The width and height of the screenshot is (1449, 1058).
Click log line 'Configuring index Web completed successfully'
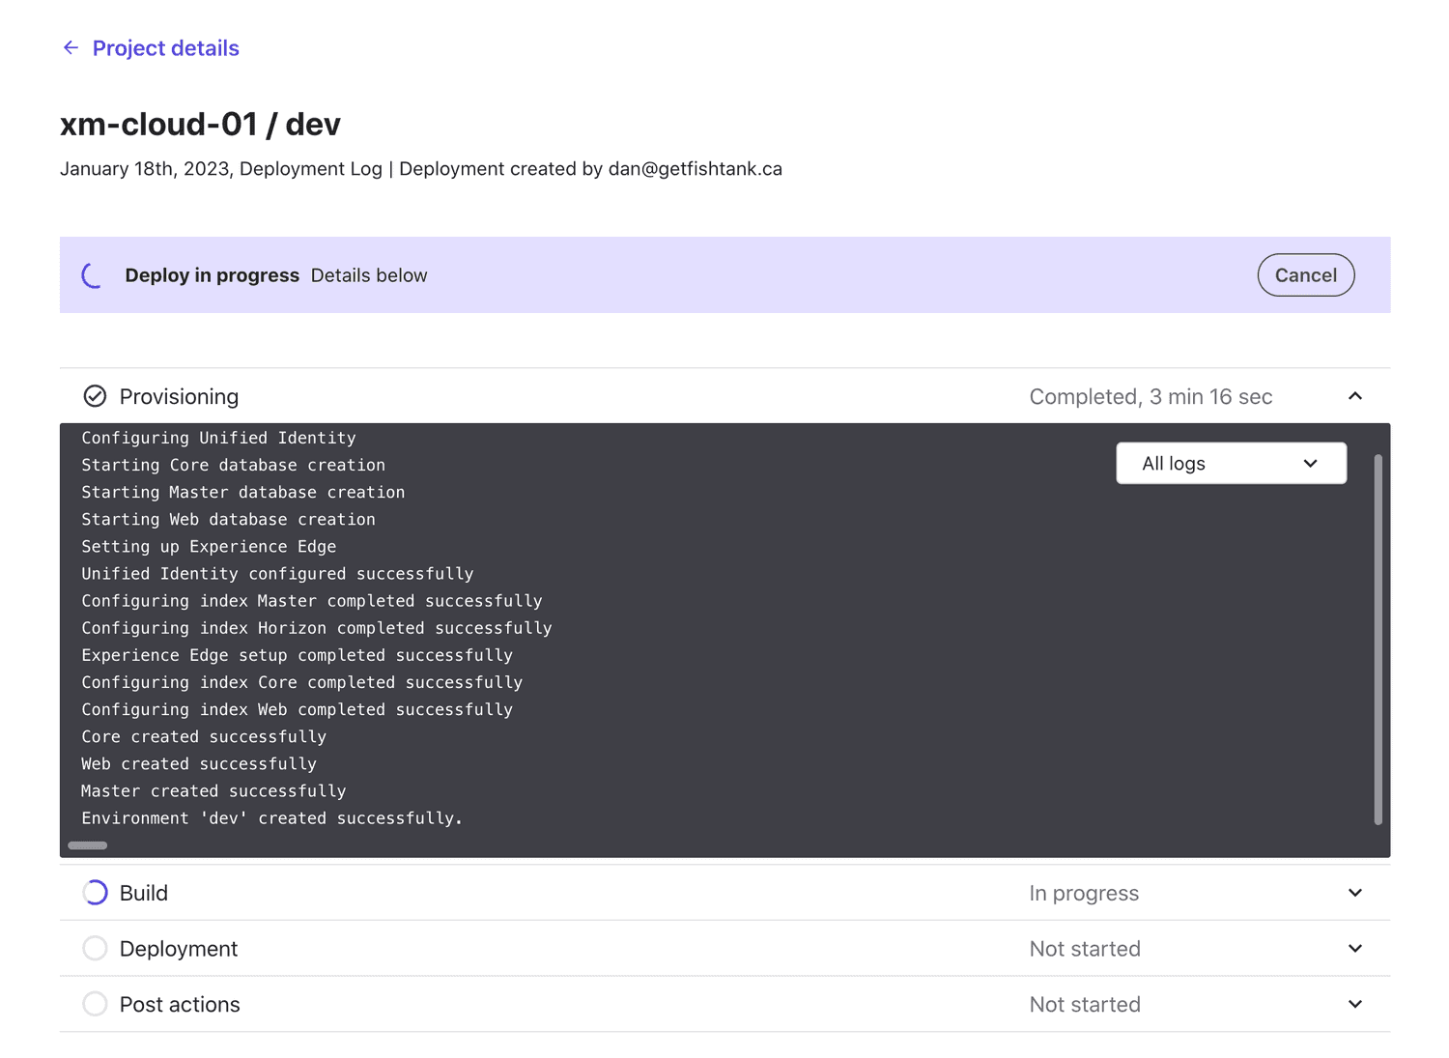[x=297, y=709]
